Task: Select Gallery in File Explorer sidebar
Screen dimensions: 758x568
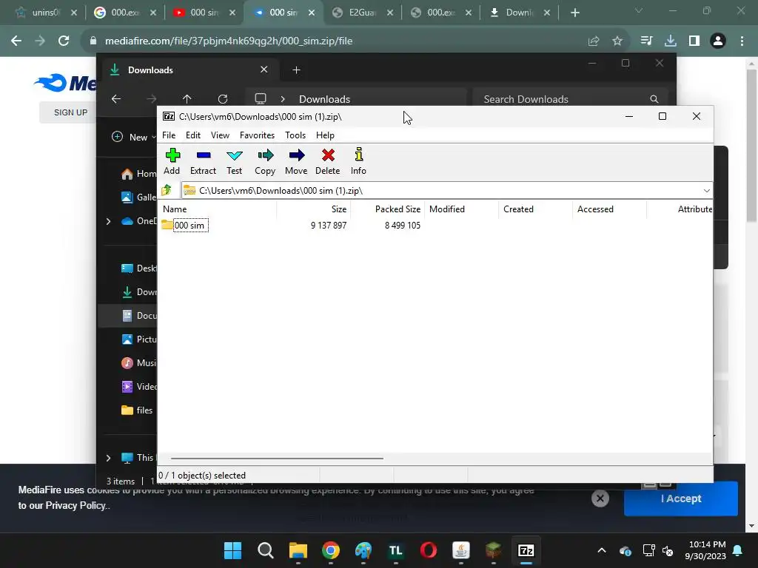Action: pyautogui.click(x=138, y=197)
